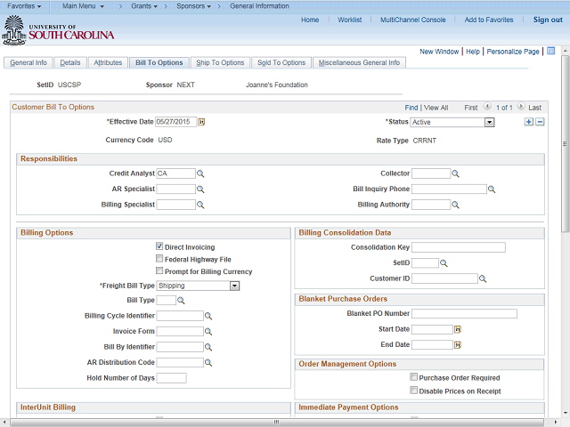Open the General Info tab
This screenshot has height=427, width=570.
point(28,63)
